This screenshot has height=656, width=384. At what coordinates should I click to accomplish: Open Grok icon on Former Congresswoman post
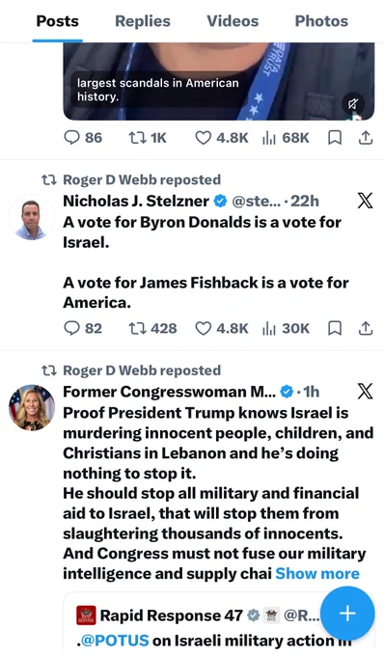(x=365, y=392)
